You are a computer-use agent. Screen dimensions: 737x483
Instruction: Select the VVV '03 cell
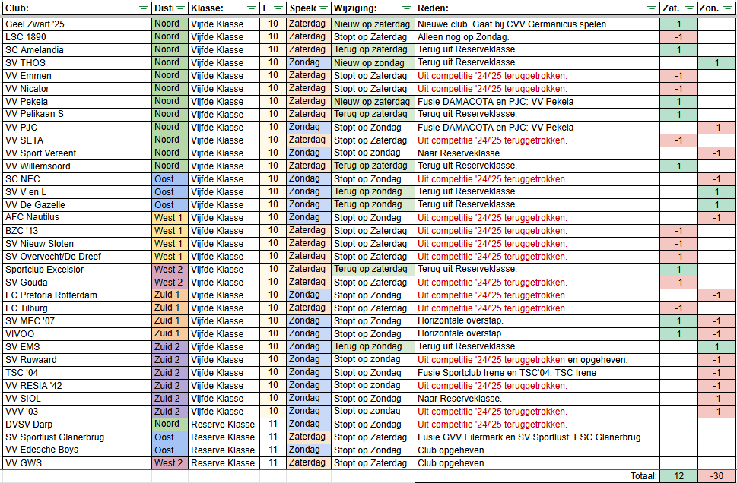click(77, 411)
